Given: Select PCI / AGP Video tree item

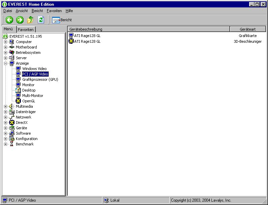Looking at the screenshot, I should 35,74.
